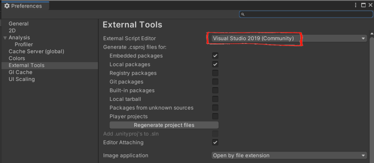Close the Preferences window
The image size is (374, 163).
(x=370, y=5)
